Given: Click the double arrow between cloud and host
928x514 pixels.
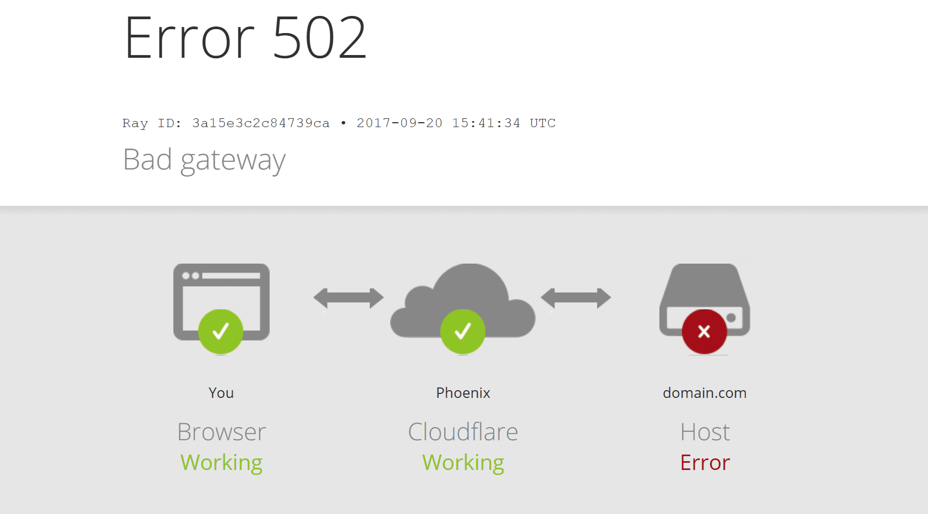Looking at the screenshot, I should click(x=576, y=298).
